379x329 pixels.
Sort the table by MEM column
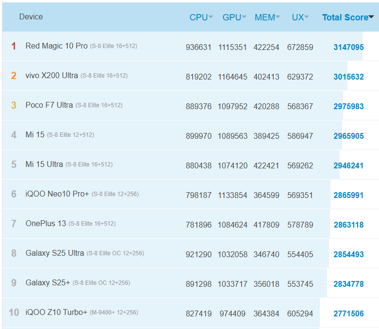[267, 17]
